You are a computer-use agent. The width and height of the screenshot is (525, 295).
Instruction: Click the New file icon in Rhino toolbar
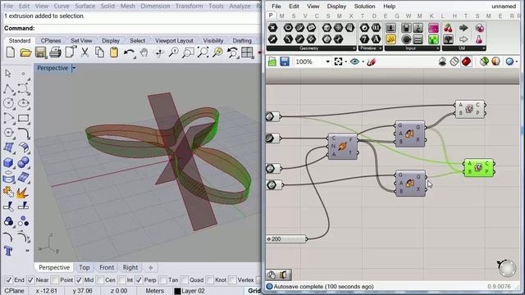(x=11, y=52)
